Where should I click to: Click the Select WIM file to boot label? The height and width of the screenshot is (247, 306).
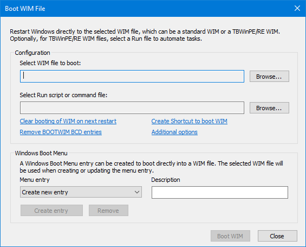pos(50,63)
